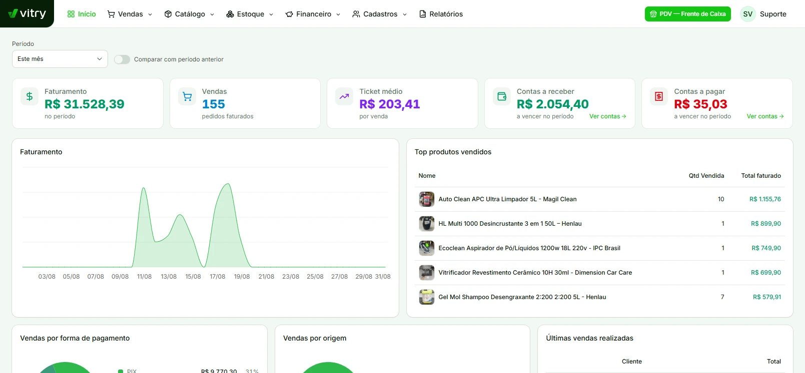Click the Relatórios document icon

(423, 14)
